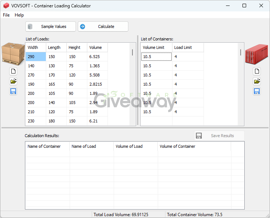Select volume cell 5.508
Image resolution: width=270 pixels, height=218 pixels.
(97, 75)
